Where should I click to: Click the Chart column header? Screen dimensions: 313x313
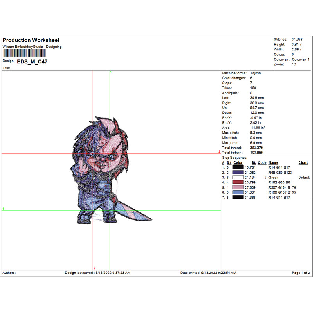coord(303,163)
